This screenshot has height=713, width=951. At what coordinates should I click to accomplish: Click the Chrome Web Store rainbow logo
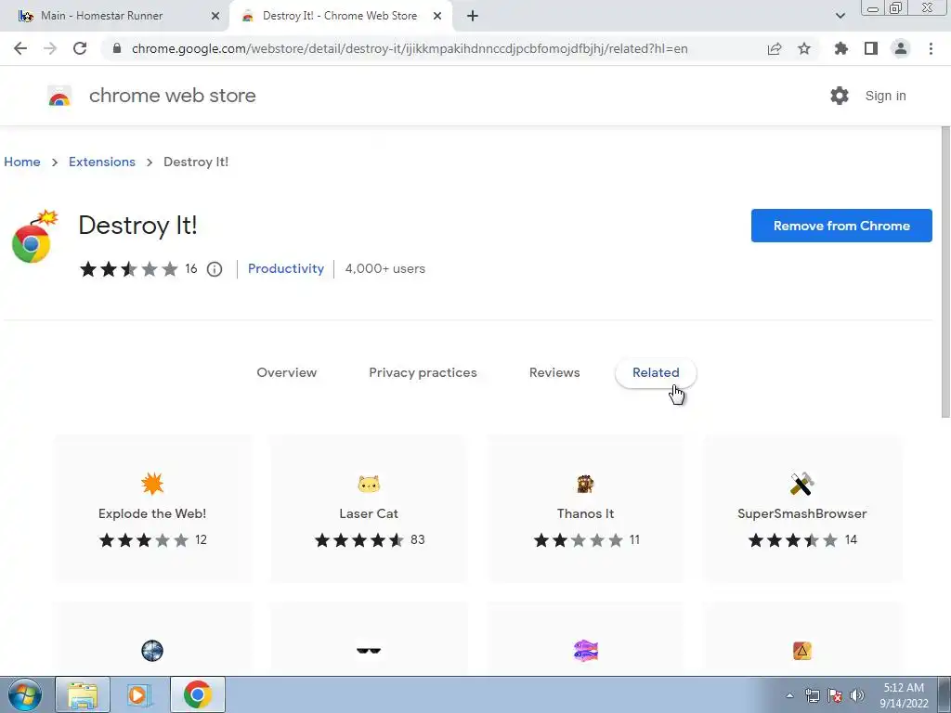coord(59,96)
